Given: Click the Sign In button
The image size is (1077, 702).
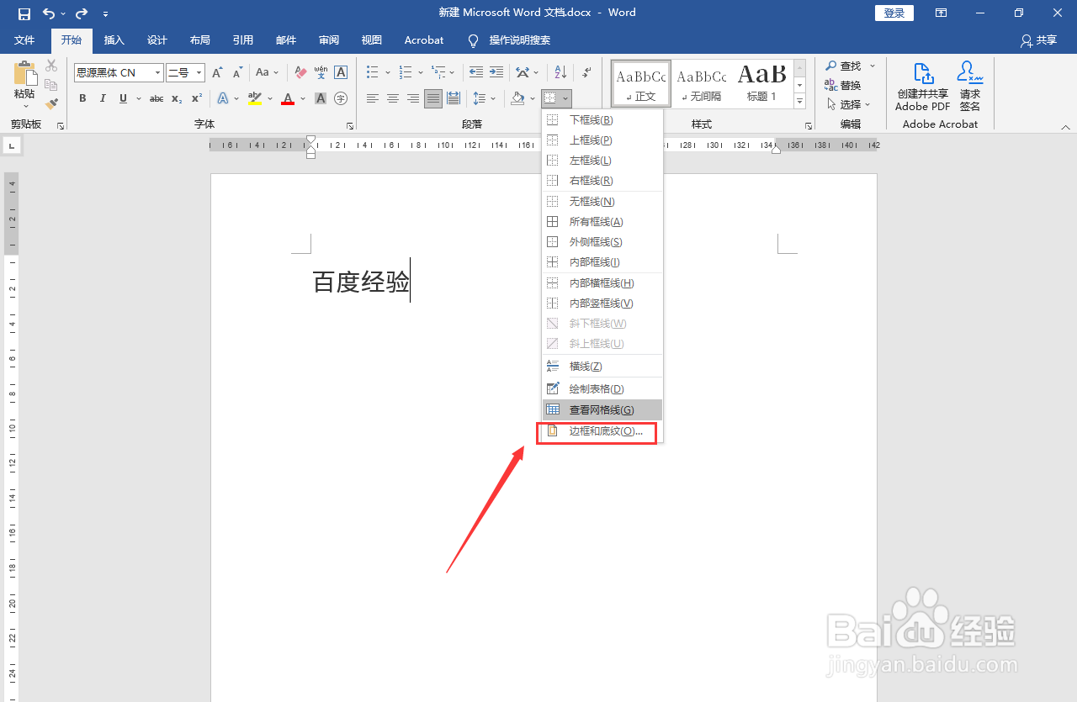Looking at the screenshot, I should click(x=894, y=13).
